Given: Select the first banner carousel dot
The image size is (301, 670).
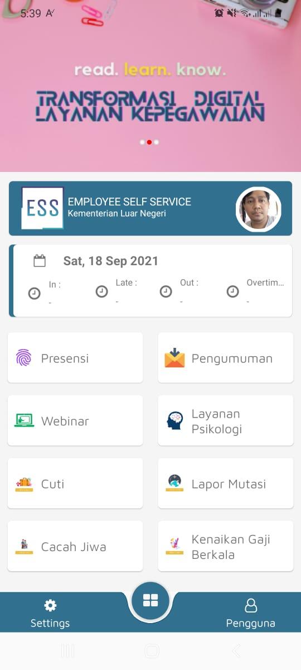Looking at the screenshot, I should (142, 142).
